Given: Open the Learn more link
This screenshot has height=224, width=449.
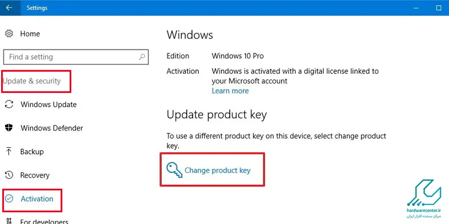Looking at the screenshot, I should click(x=230, y=91).
